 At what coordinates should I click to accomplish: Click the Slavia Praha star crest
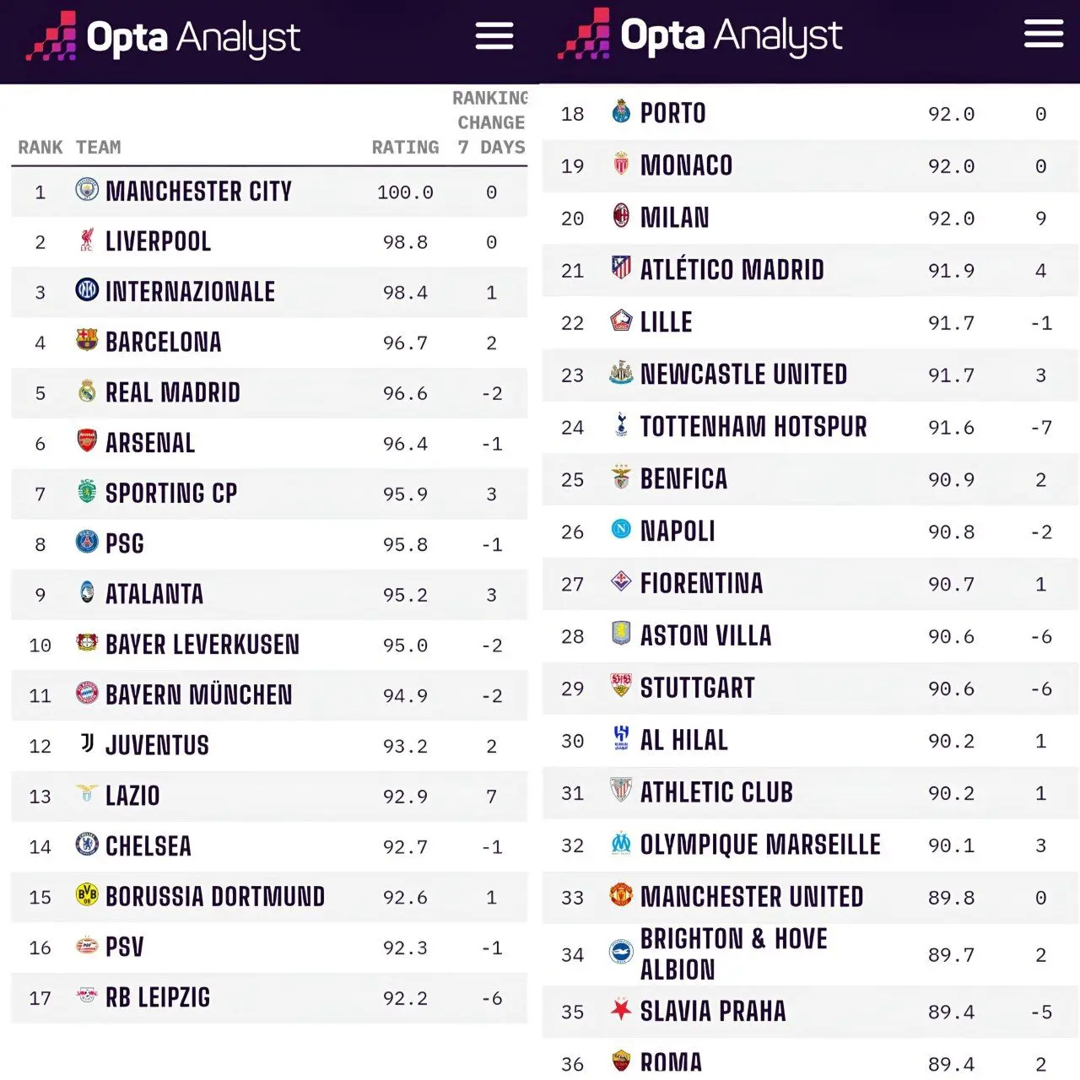click(x=621, y=1009)
